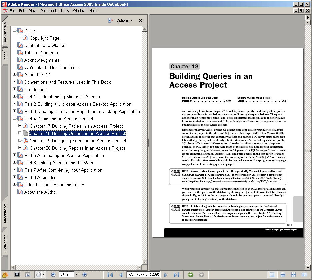
Task: Click the full screen view monitor icon
Action: click(x=17, y=275)
